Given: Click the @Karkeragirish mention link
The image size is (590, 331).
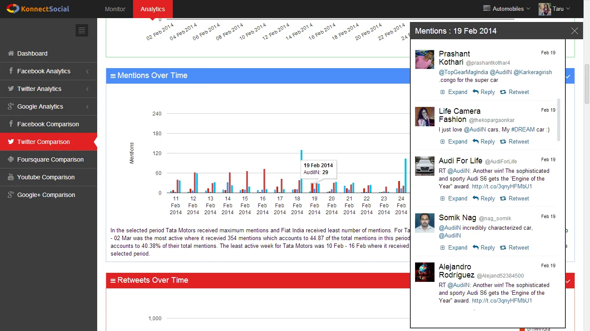Looking at the screenshot, I should pos(533,72).
